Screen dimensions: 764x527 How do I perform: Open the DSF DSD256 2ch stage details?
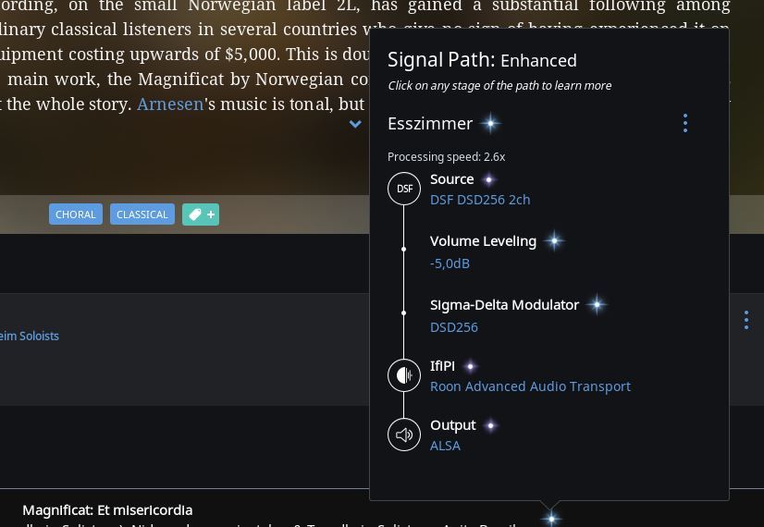(x=480, y=200)
